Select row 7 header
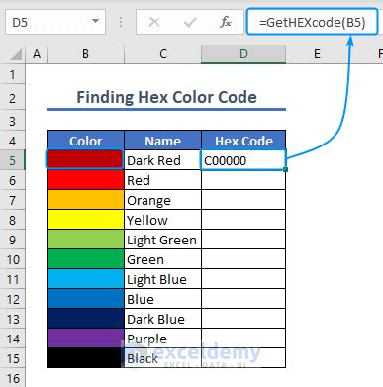 point(13,200)
